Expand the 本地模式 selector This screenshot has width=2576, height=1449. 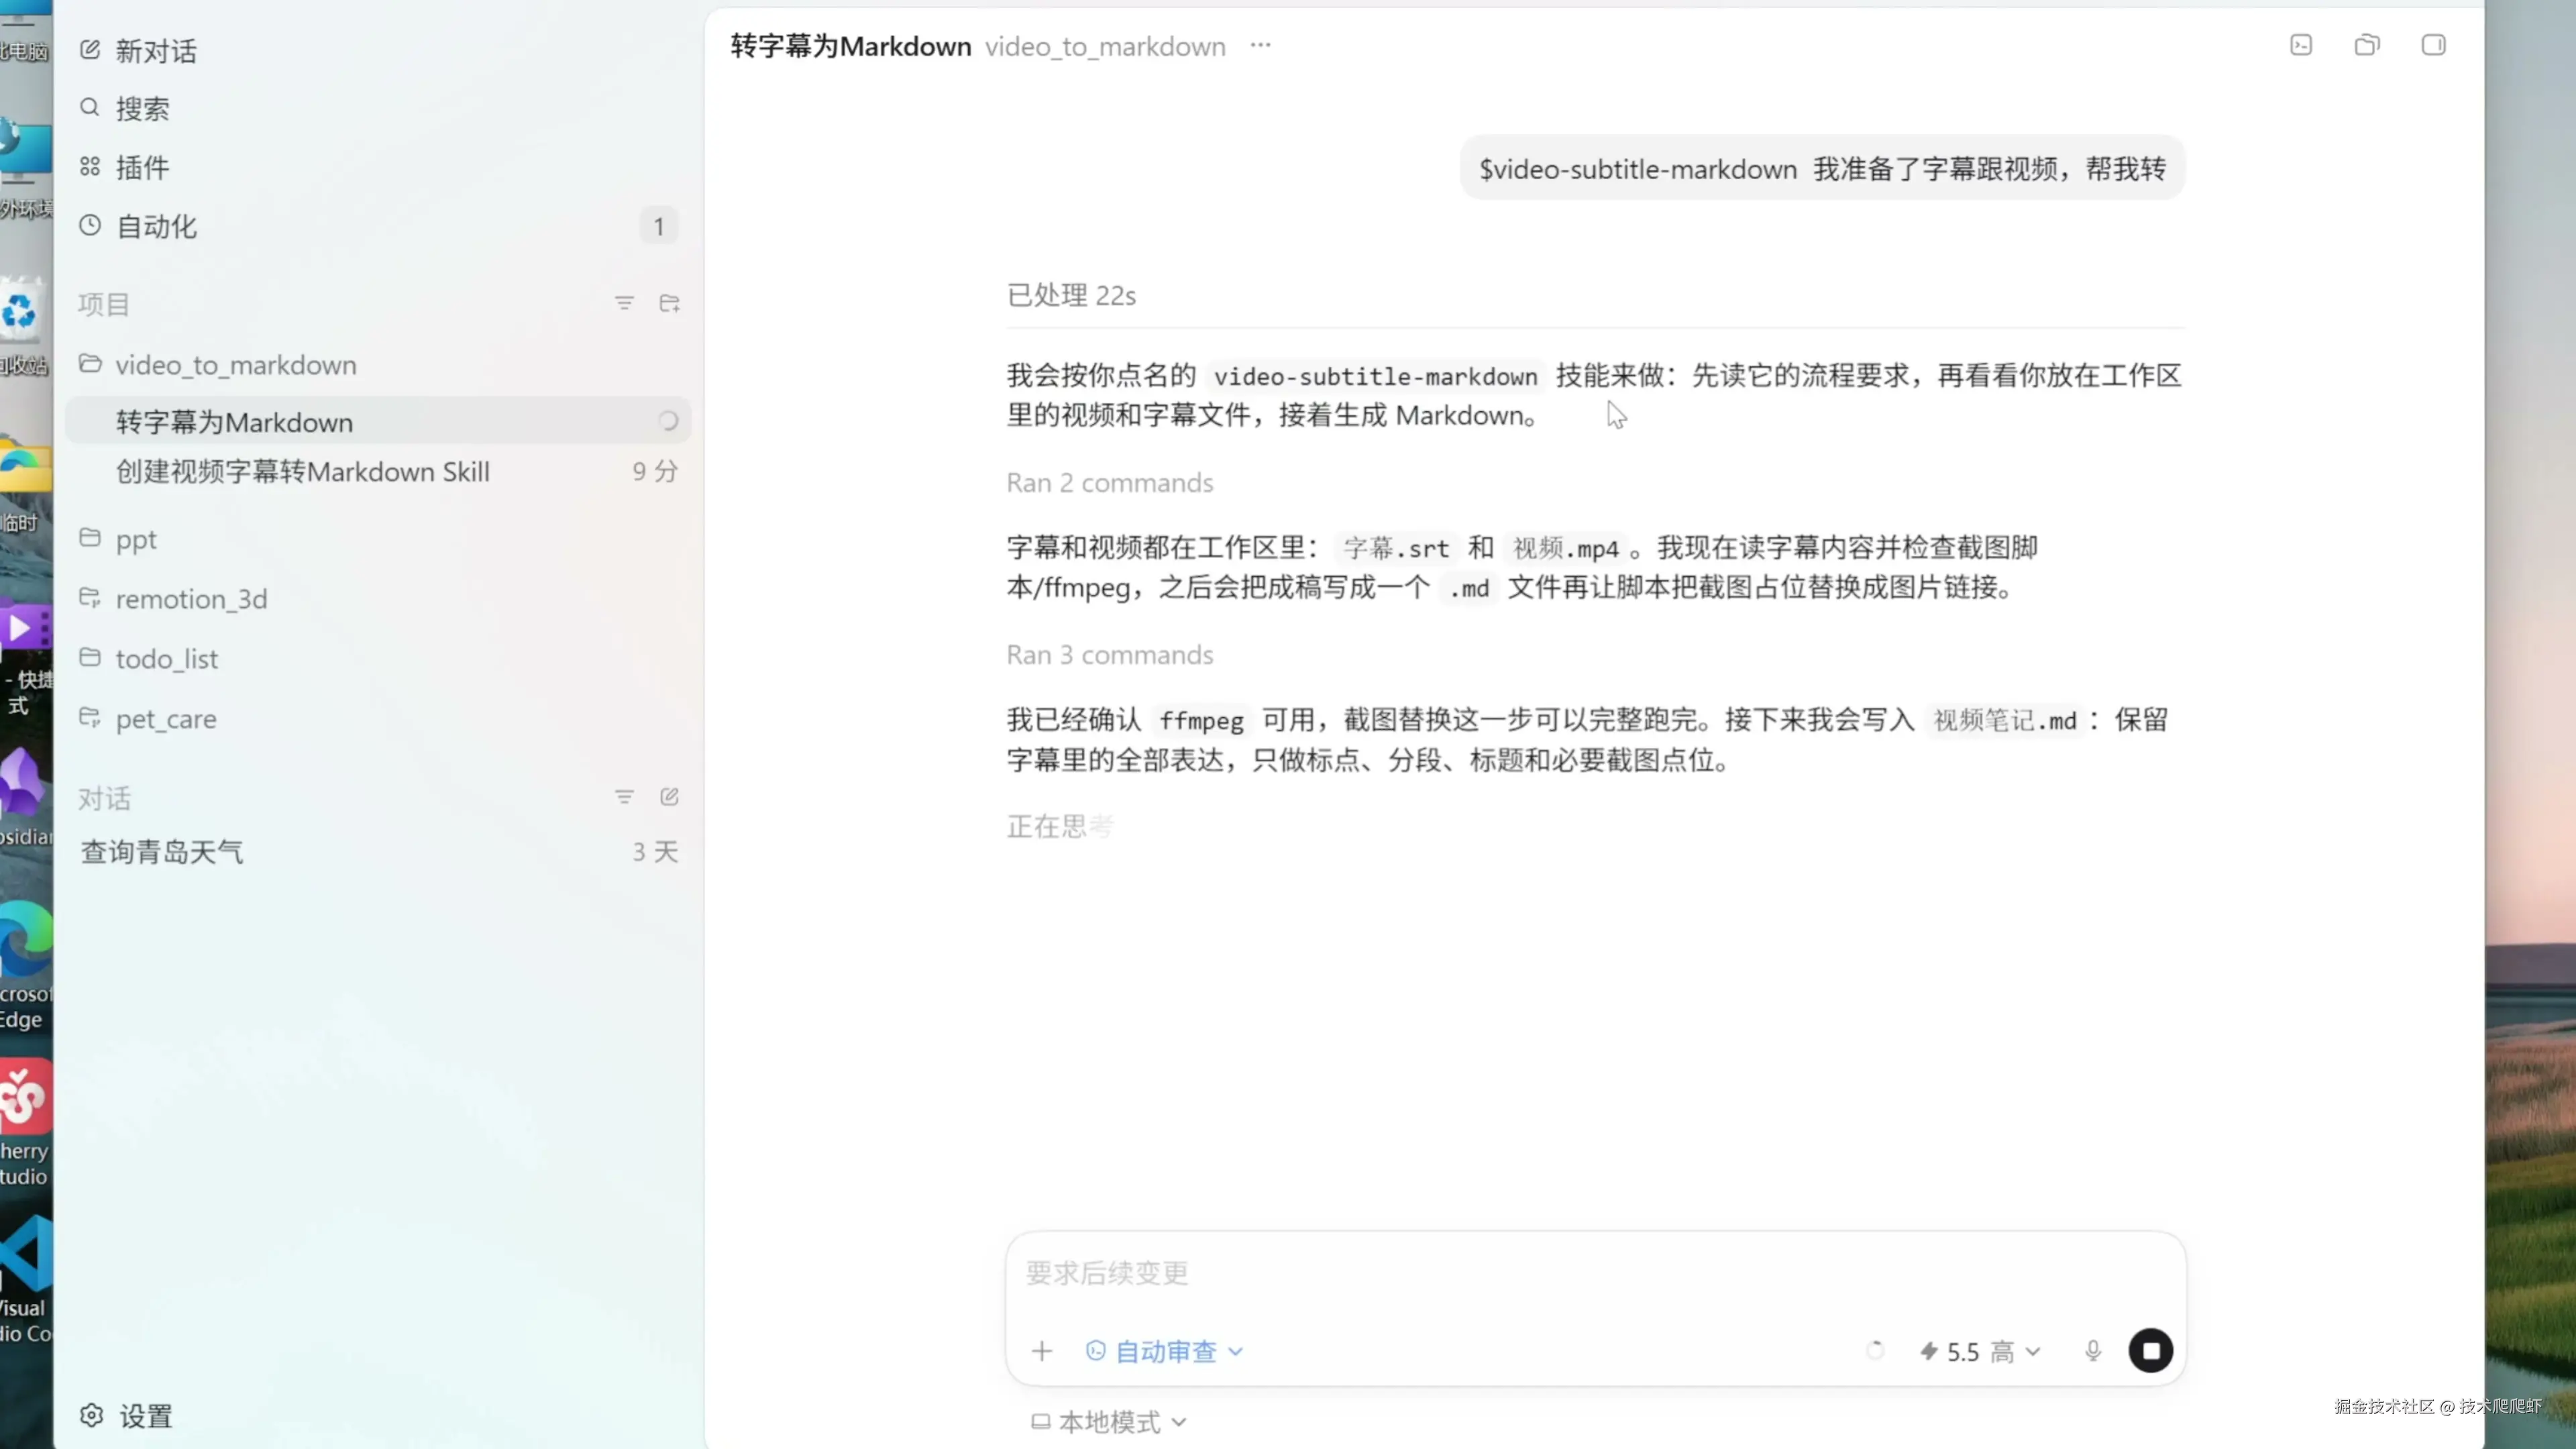coord(1110,1421)
